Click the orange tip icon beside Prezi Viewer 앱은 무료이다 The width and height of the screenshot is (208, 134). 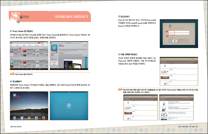[x=12, y=73]
